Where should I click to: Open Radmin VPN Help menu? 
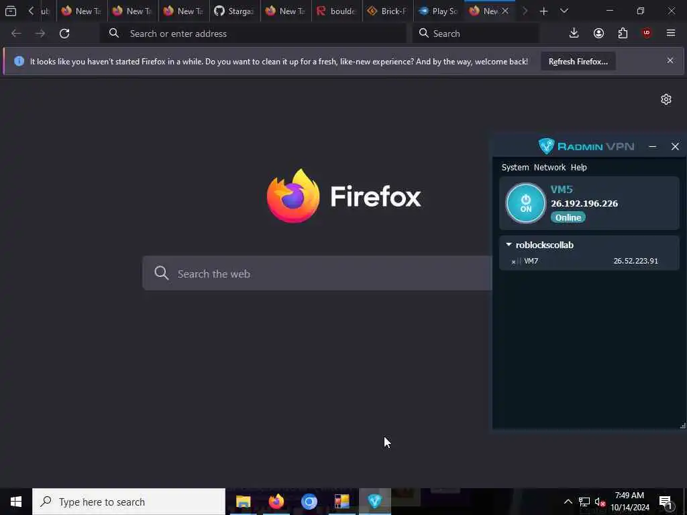(x=579, y=167)
